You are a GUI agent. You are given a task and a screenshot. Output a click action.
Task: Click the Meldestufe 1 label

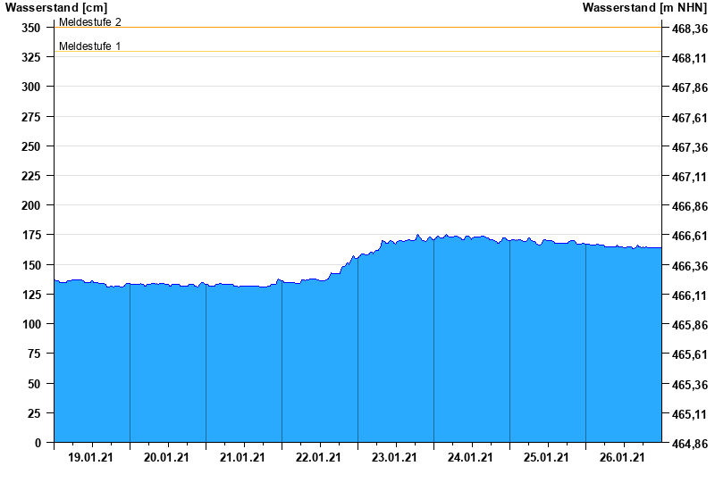coord(90,46)
